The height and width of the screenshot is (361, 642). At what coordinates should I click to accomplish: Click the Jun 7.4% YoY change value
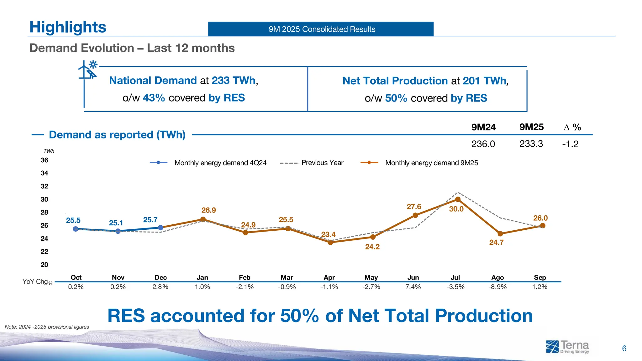413,287
